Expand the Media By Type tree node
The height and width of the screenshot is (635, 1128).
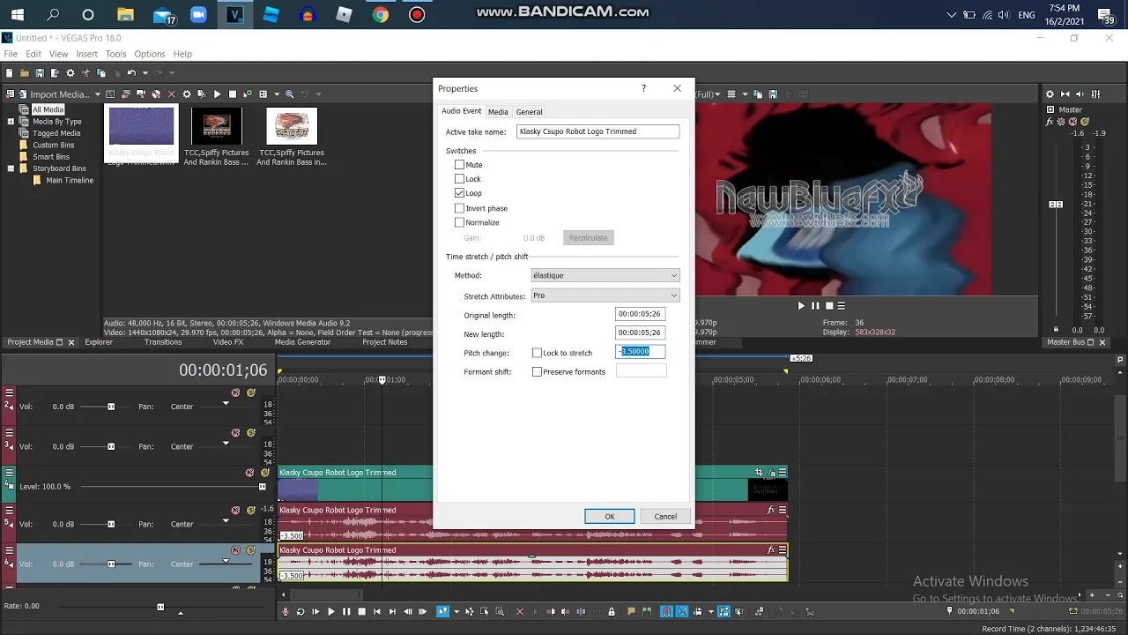[x=11, y=122]
